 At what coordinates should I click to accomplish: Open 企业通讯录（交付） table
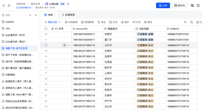click(19, 35)
